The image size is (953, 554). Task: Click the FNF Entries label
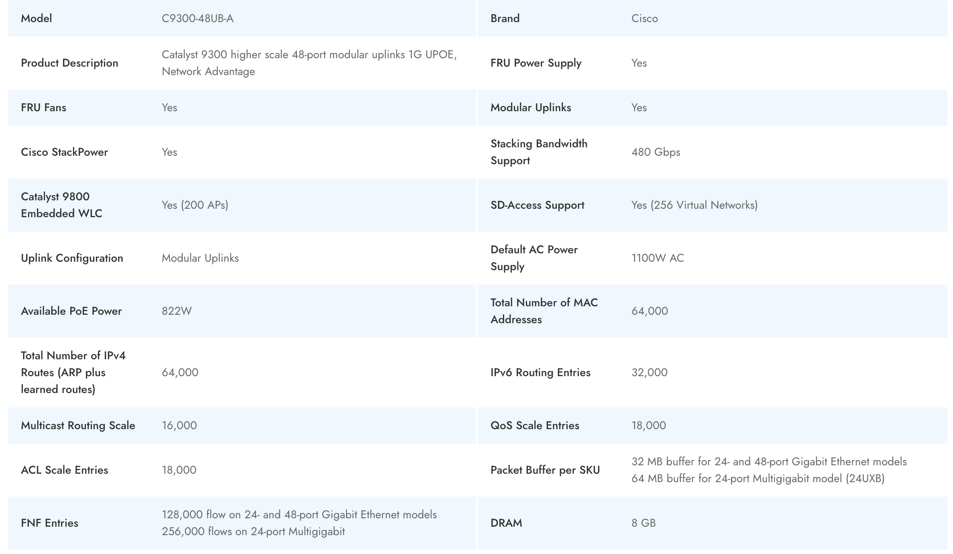pyautogui.click(x=49, y=523)
